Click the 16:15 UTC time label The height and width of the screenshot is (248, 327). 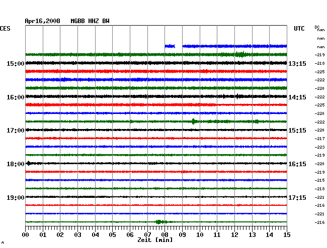point(297,164)
